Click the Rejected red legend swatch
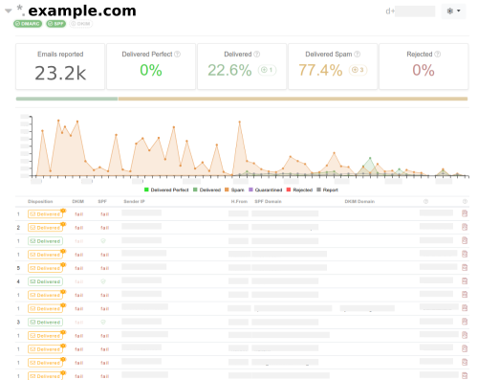The width and height of the screenshot is (478, 380). [289, 190]
